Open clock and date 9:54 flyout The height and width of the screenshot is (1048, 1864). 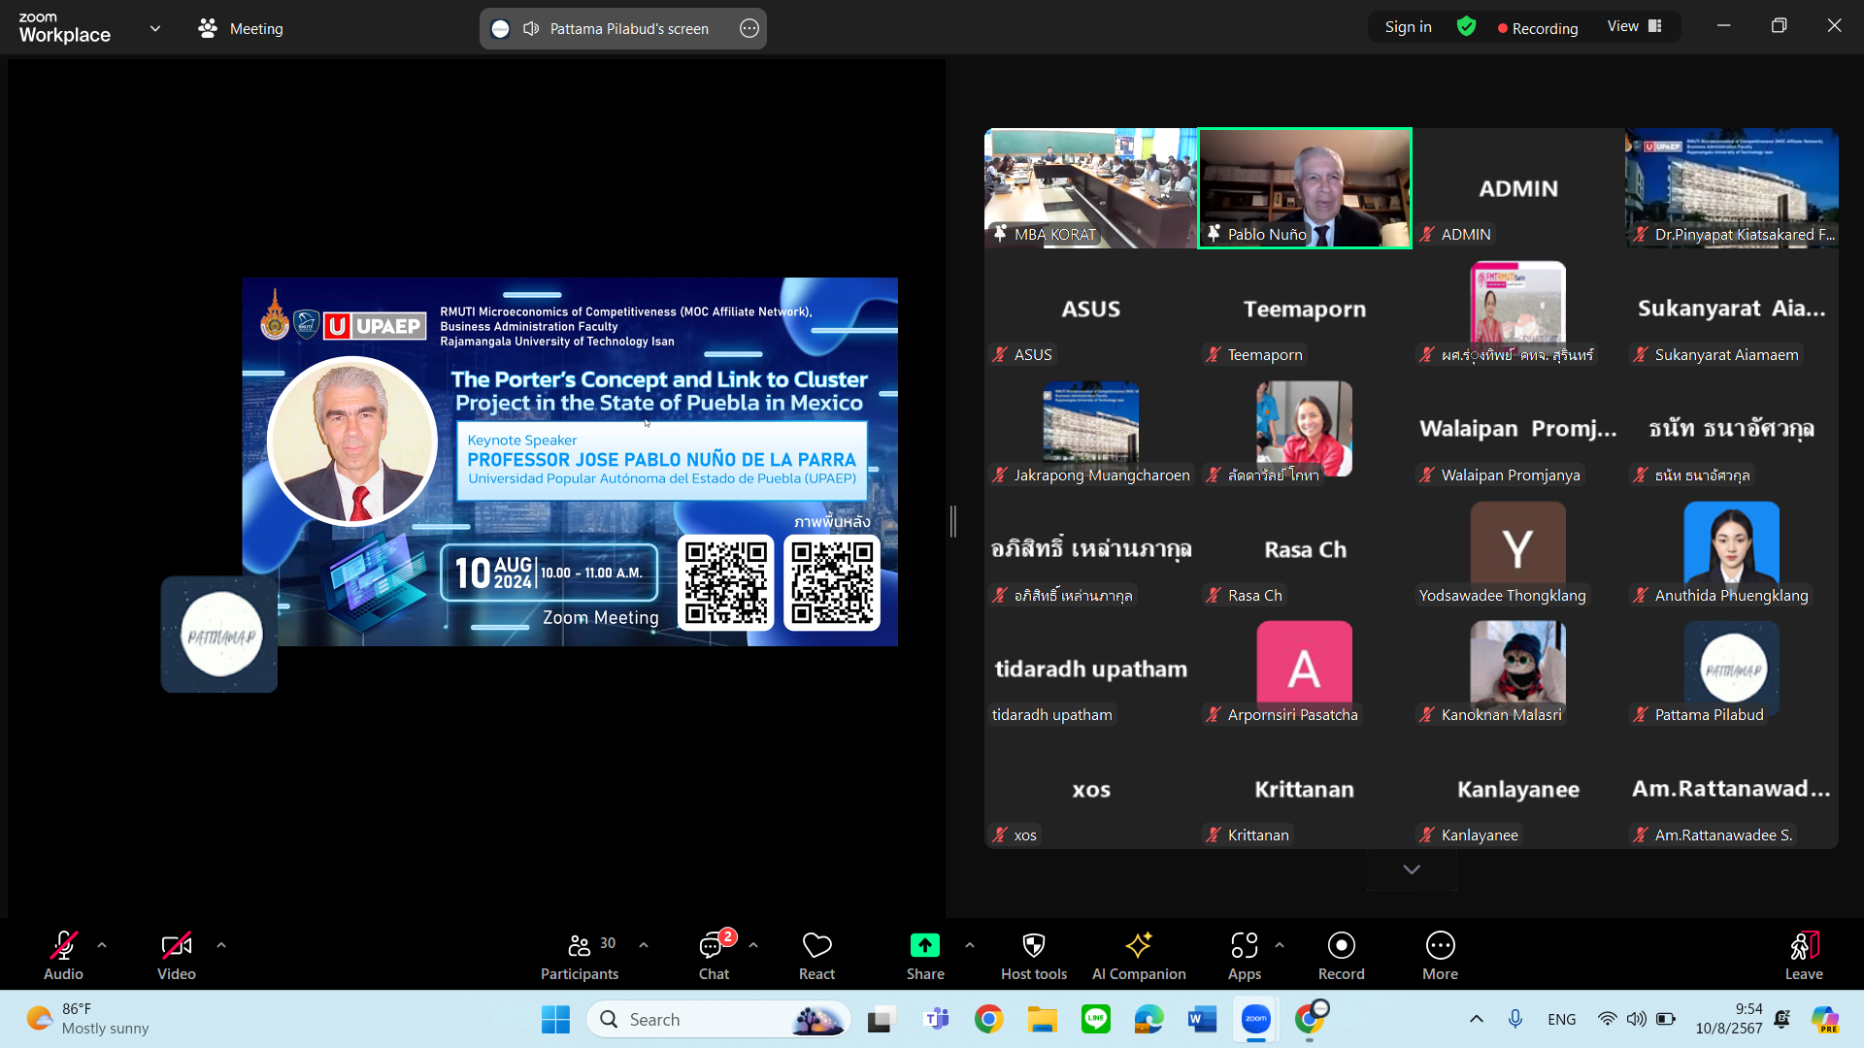(1729, 1019)
